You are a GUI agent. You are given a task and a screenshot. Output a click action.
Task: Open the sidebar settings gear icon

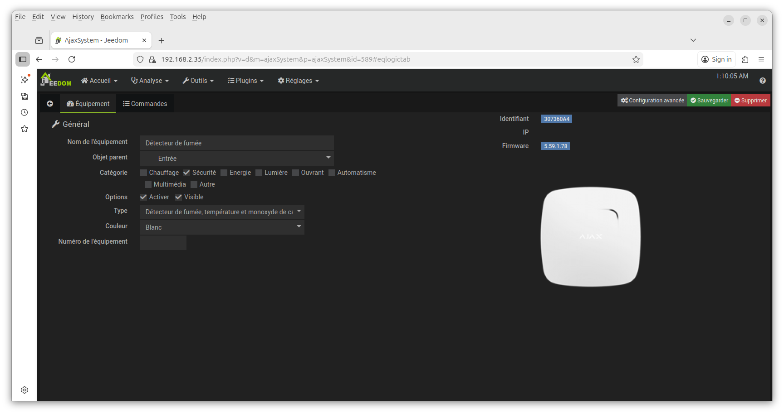[24, 390]
